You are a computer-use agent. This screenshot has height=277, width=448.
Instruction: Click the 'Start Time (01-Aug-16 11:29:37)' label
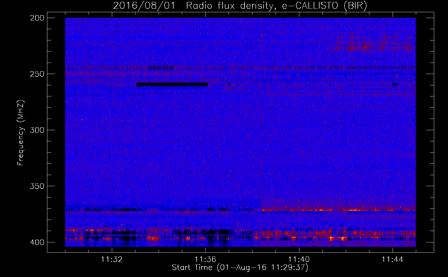[240, 268]
